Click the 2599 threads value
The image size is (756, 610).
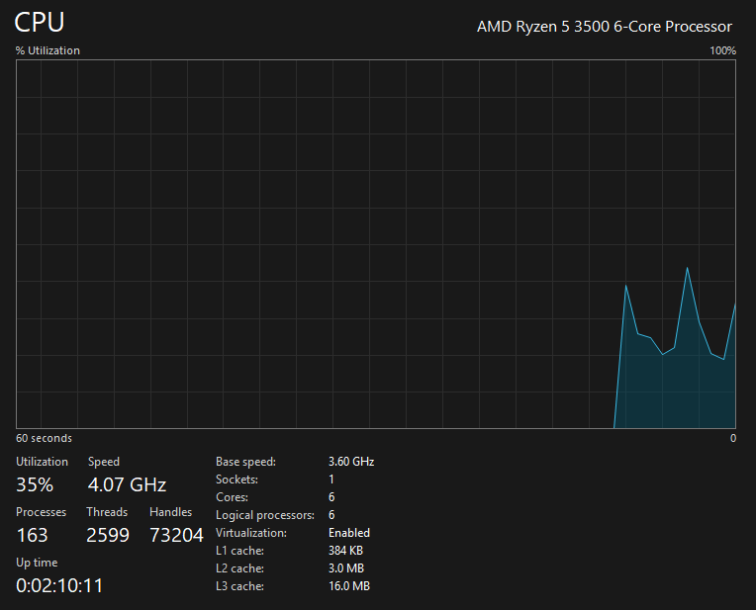(108, 535)
